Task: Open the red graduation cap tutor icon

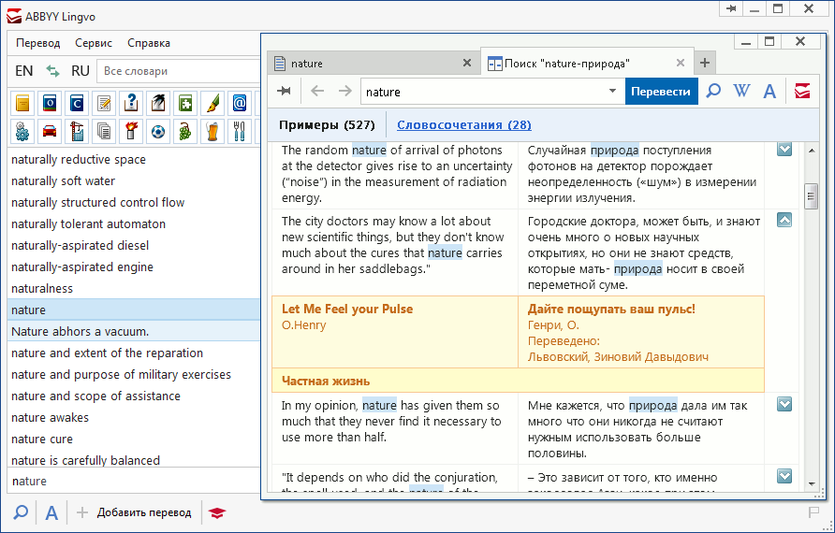Action: point(217,512)
